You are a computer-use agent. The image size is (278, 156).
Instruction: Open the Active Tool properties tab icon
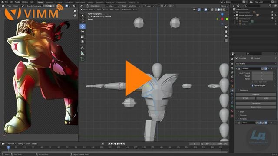coord(232,59)
